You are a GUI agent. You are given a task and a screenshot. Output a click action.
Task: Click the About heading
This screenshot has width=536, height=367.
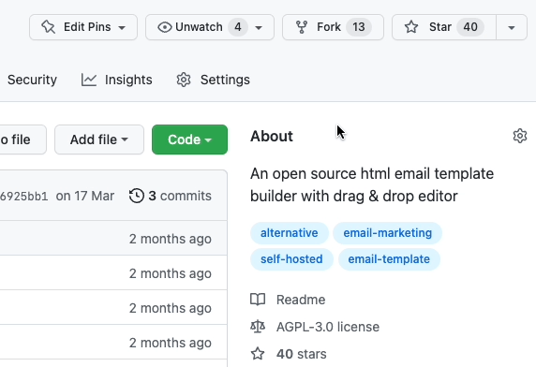[x=272, y=136]
